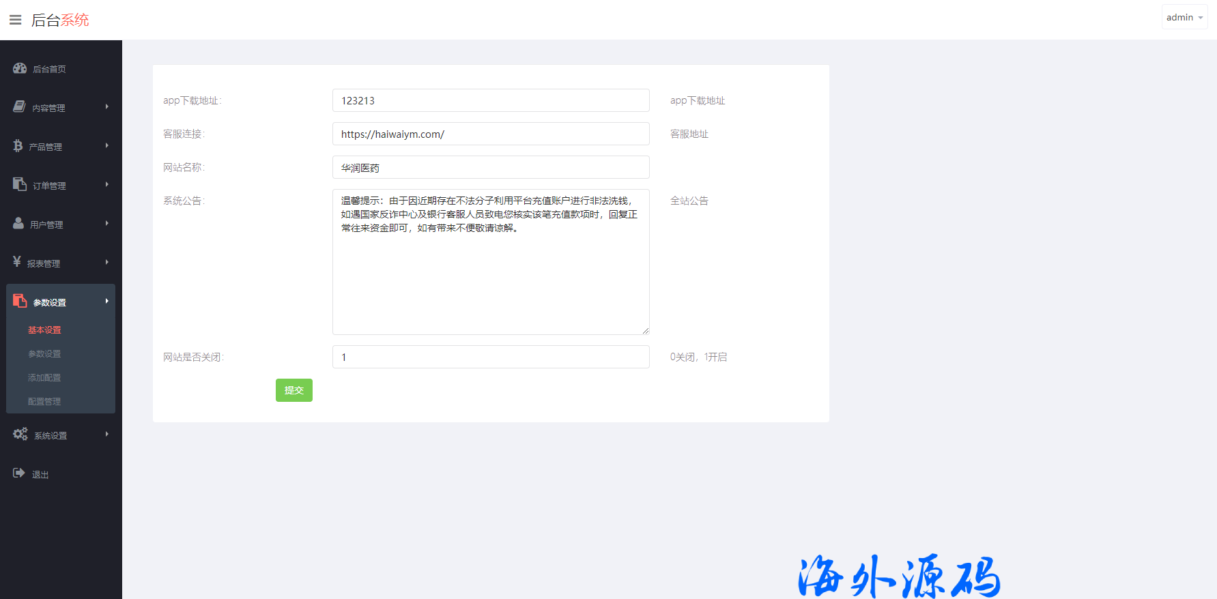The height and width of the screenshot is (599, 1217).
Task: Click the 后台系统 logo link
Action: [60, 20]
